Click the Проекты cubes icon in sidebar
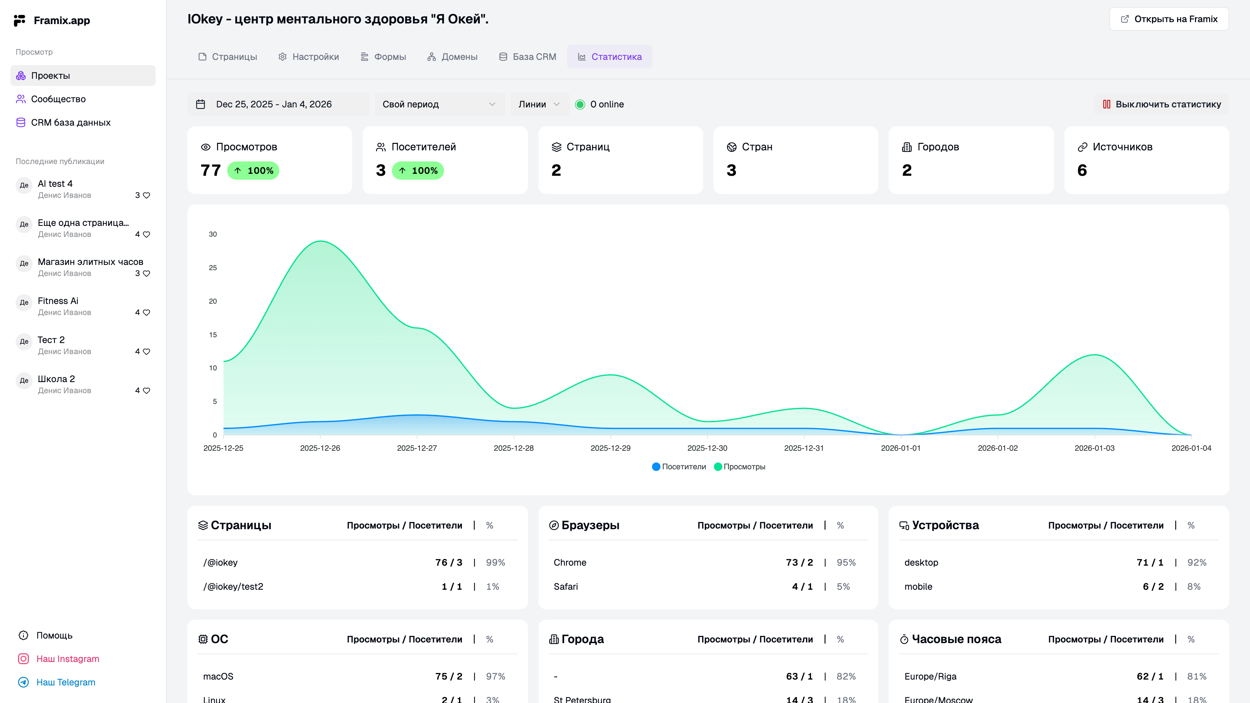 (x=21, y=76)
